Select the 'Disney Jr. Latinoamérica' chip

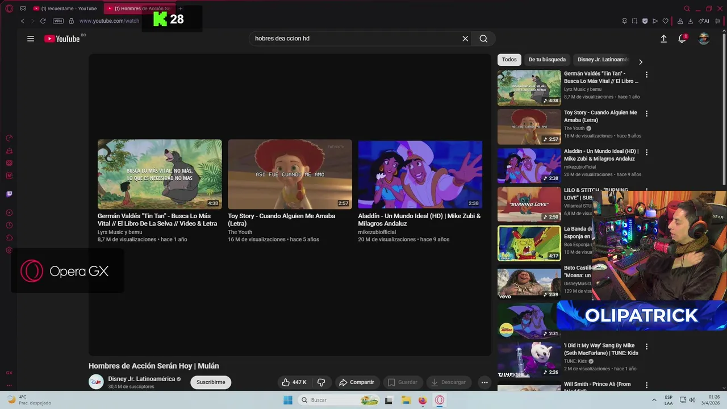point(603,60)
